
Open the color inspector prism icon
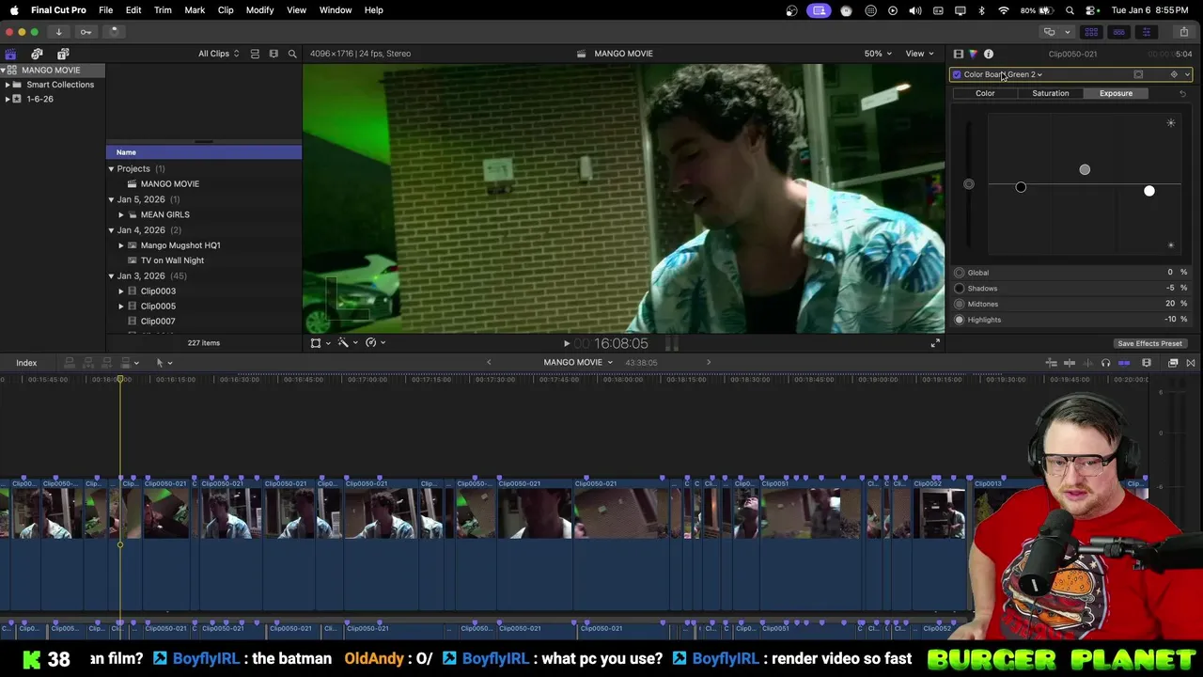pyautogui.click(x=973, y=54)
